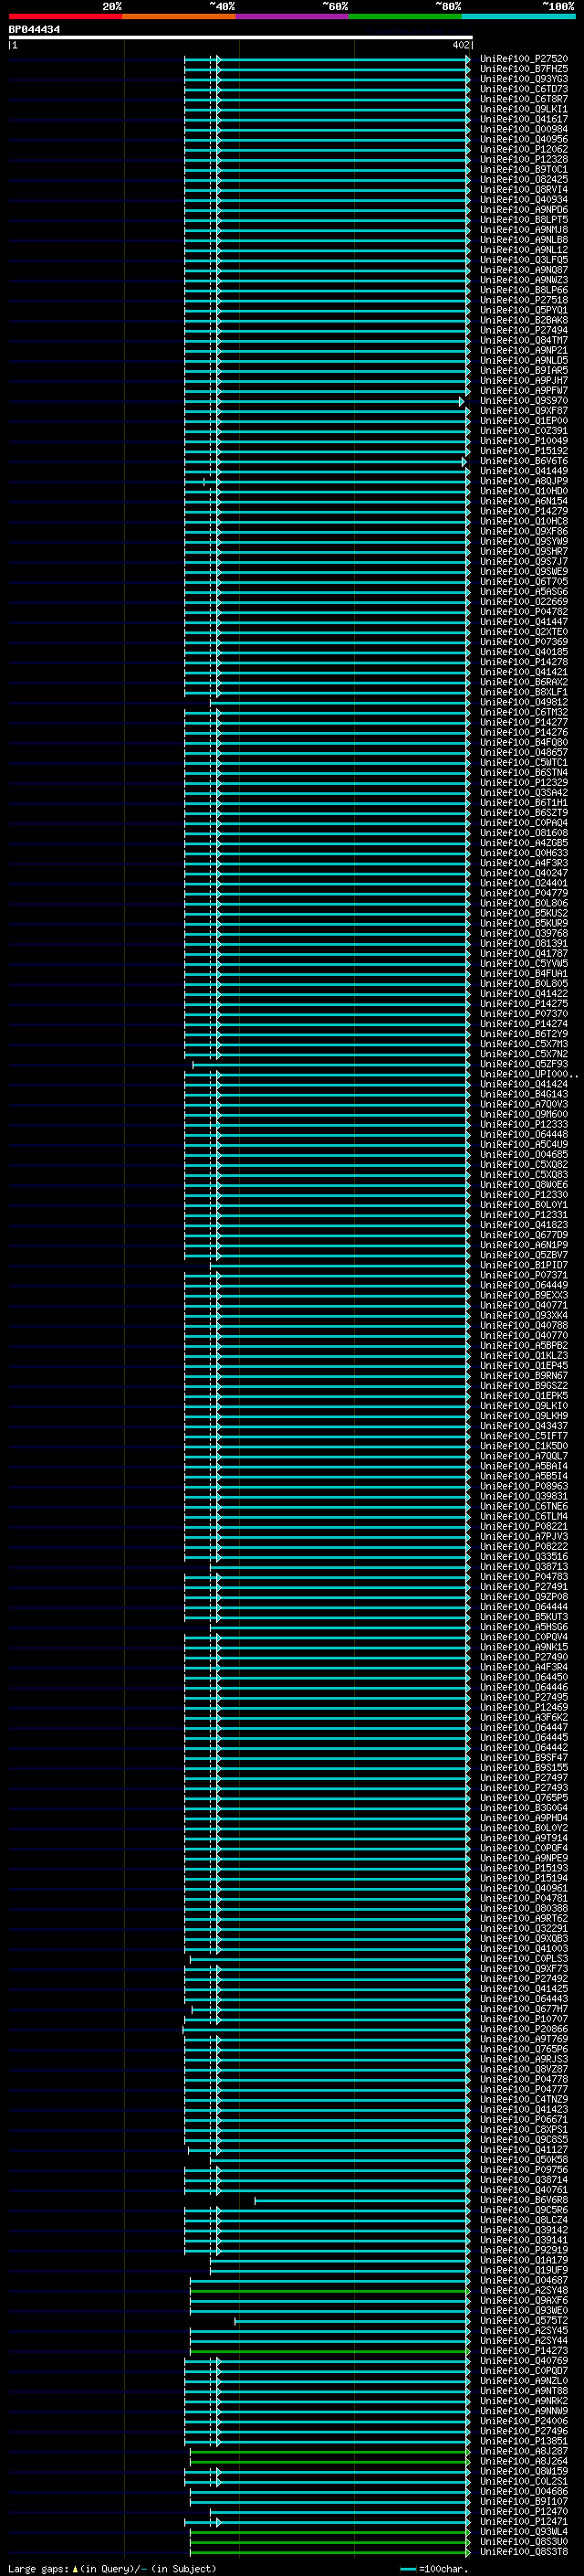Open hit UniRef100_P27490
The width and height of the screenshot is (584, 2576).
(524, 1657)
